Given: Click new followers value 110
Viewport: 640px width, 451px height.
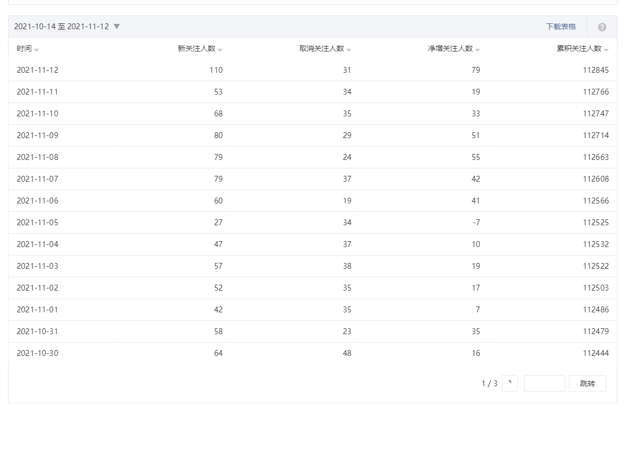Looking at the screenshot, I should pyautogui.click(x=215, y=70).
